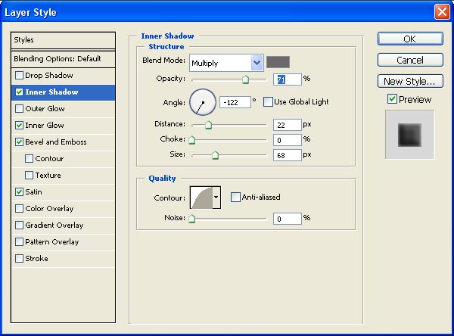
Task: Click the contour curve thumbnail
Action: [201, 198]
